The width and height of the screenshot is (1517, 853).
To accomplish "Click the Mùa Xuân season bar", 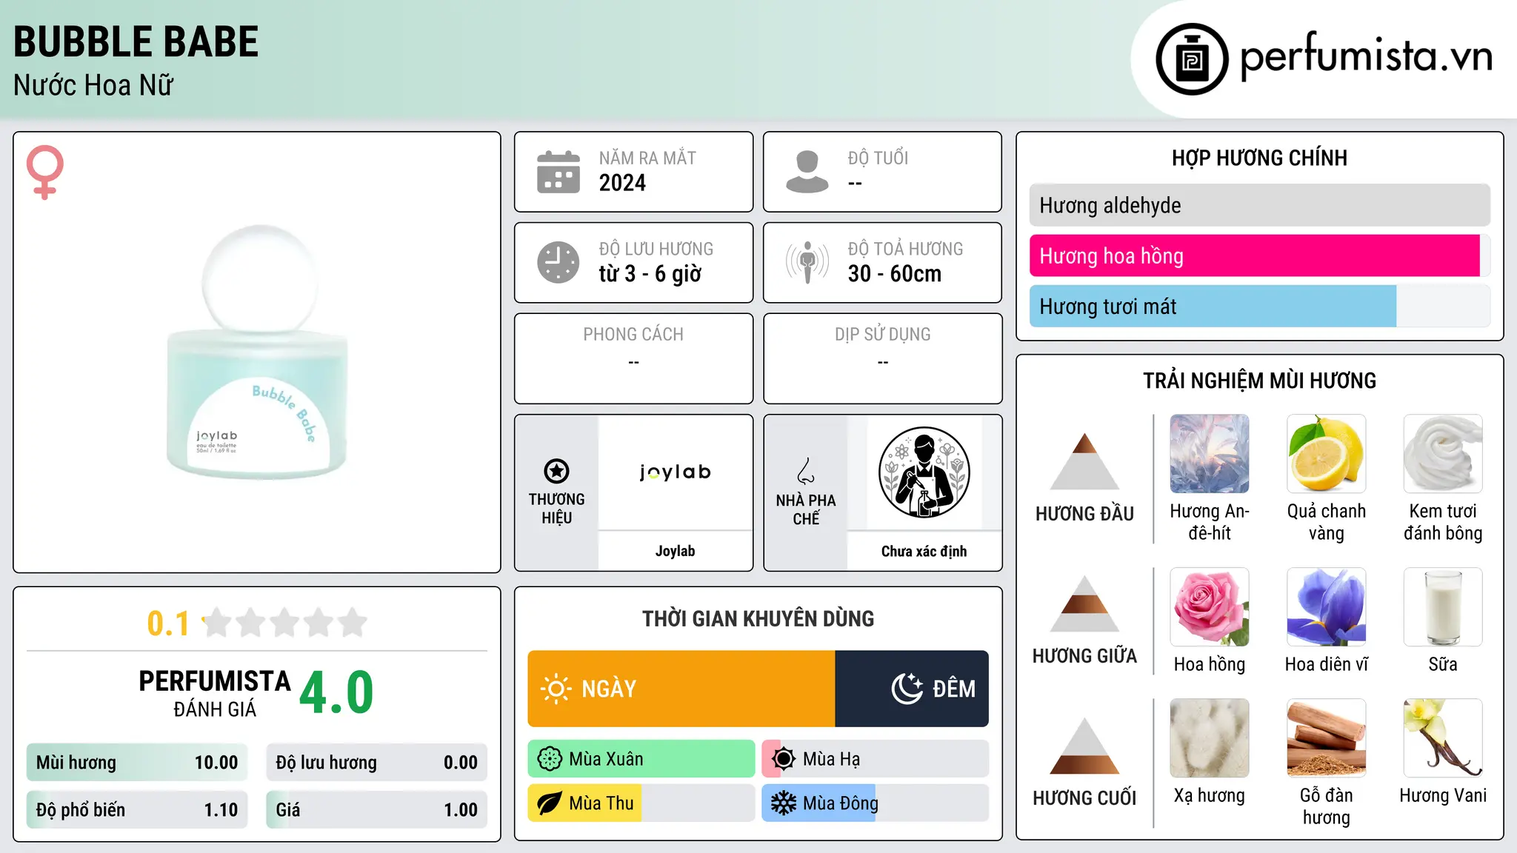I will tap(641, 759).
